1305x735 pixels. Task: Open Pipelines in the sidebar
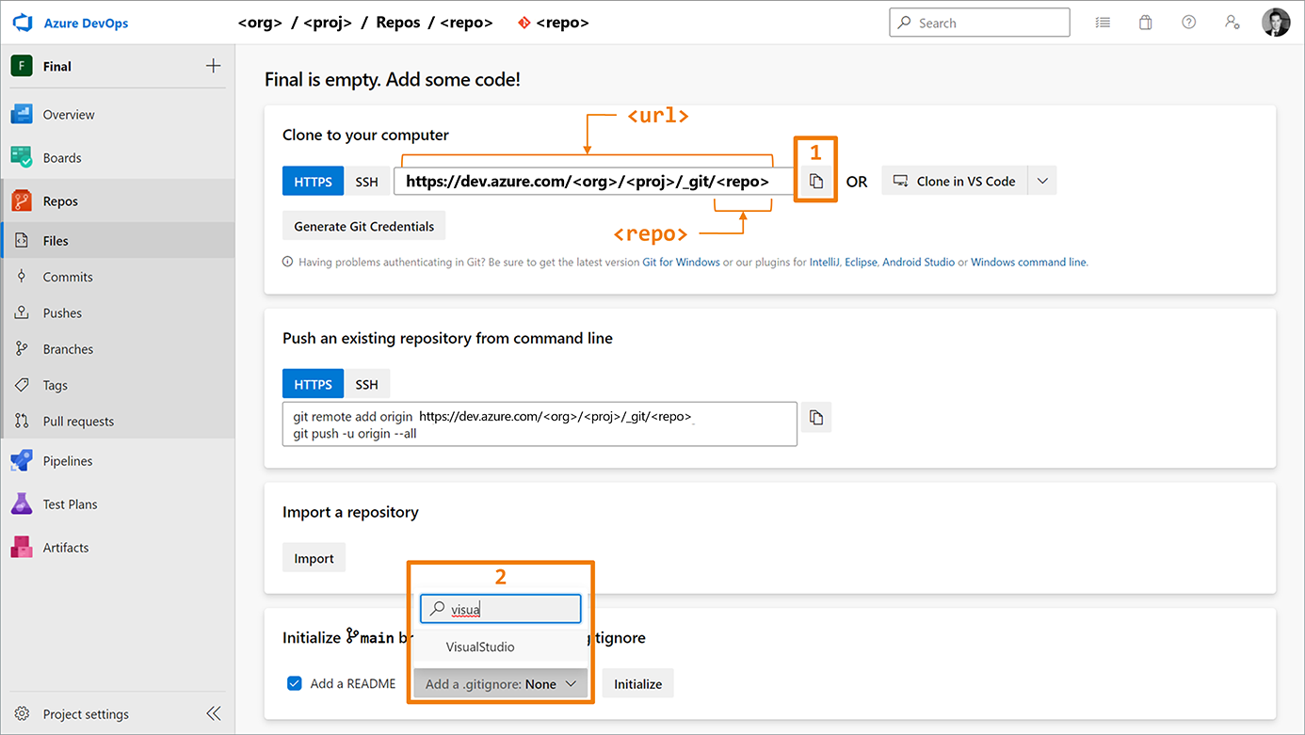pos(68,461)
